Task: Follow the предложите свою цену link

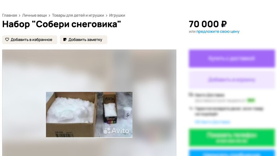Action: coord(218,32)
